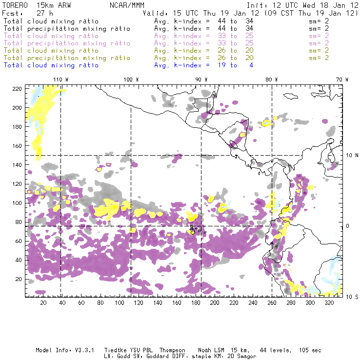The image size is (361, 361).
Task: Select "Model Info: V3.3.1" footer text
Action: (65, 350)
